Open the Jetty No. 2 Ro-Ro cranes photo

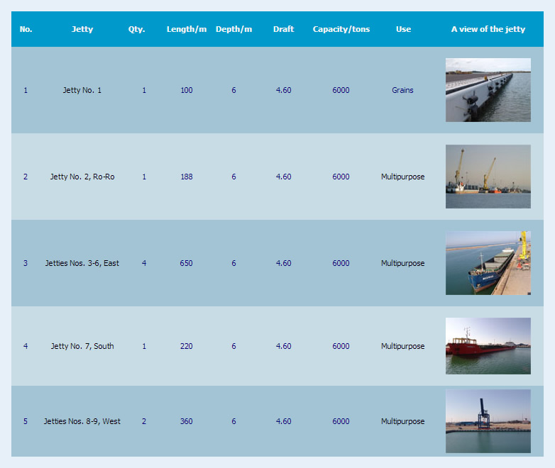click(x=488, y=177)
